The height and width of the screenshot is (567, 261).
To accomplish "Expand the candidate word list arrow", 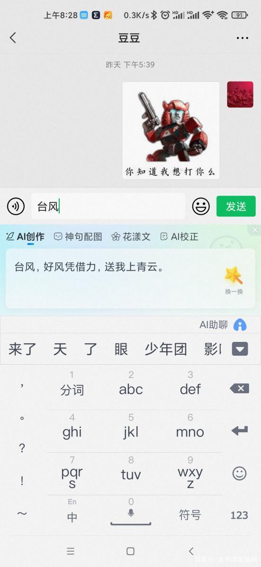I will point(240,349).
